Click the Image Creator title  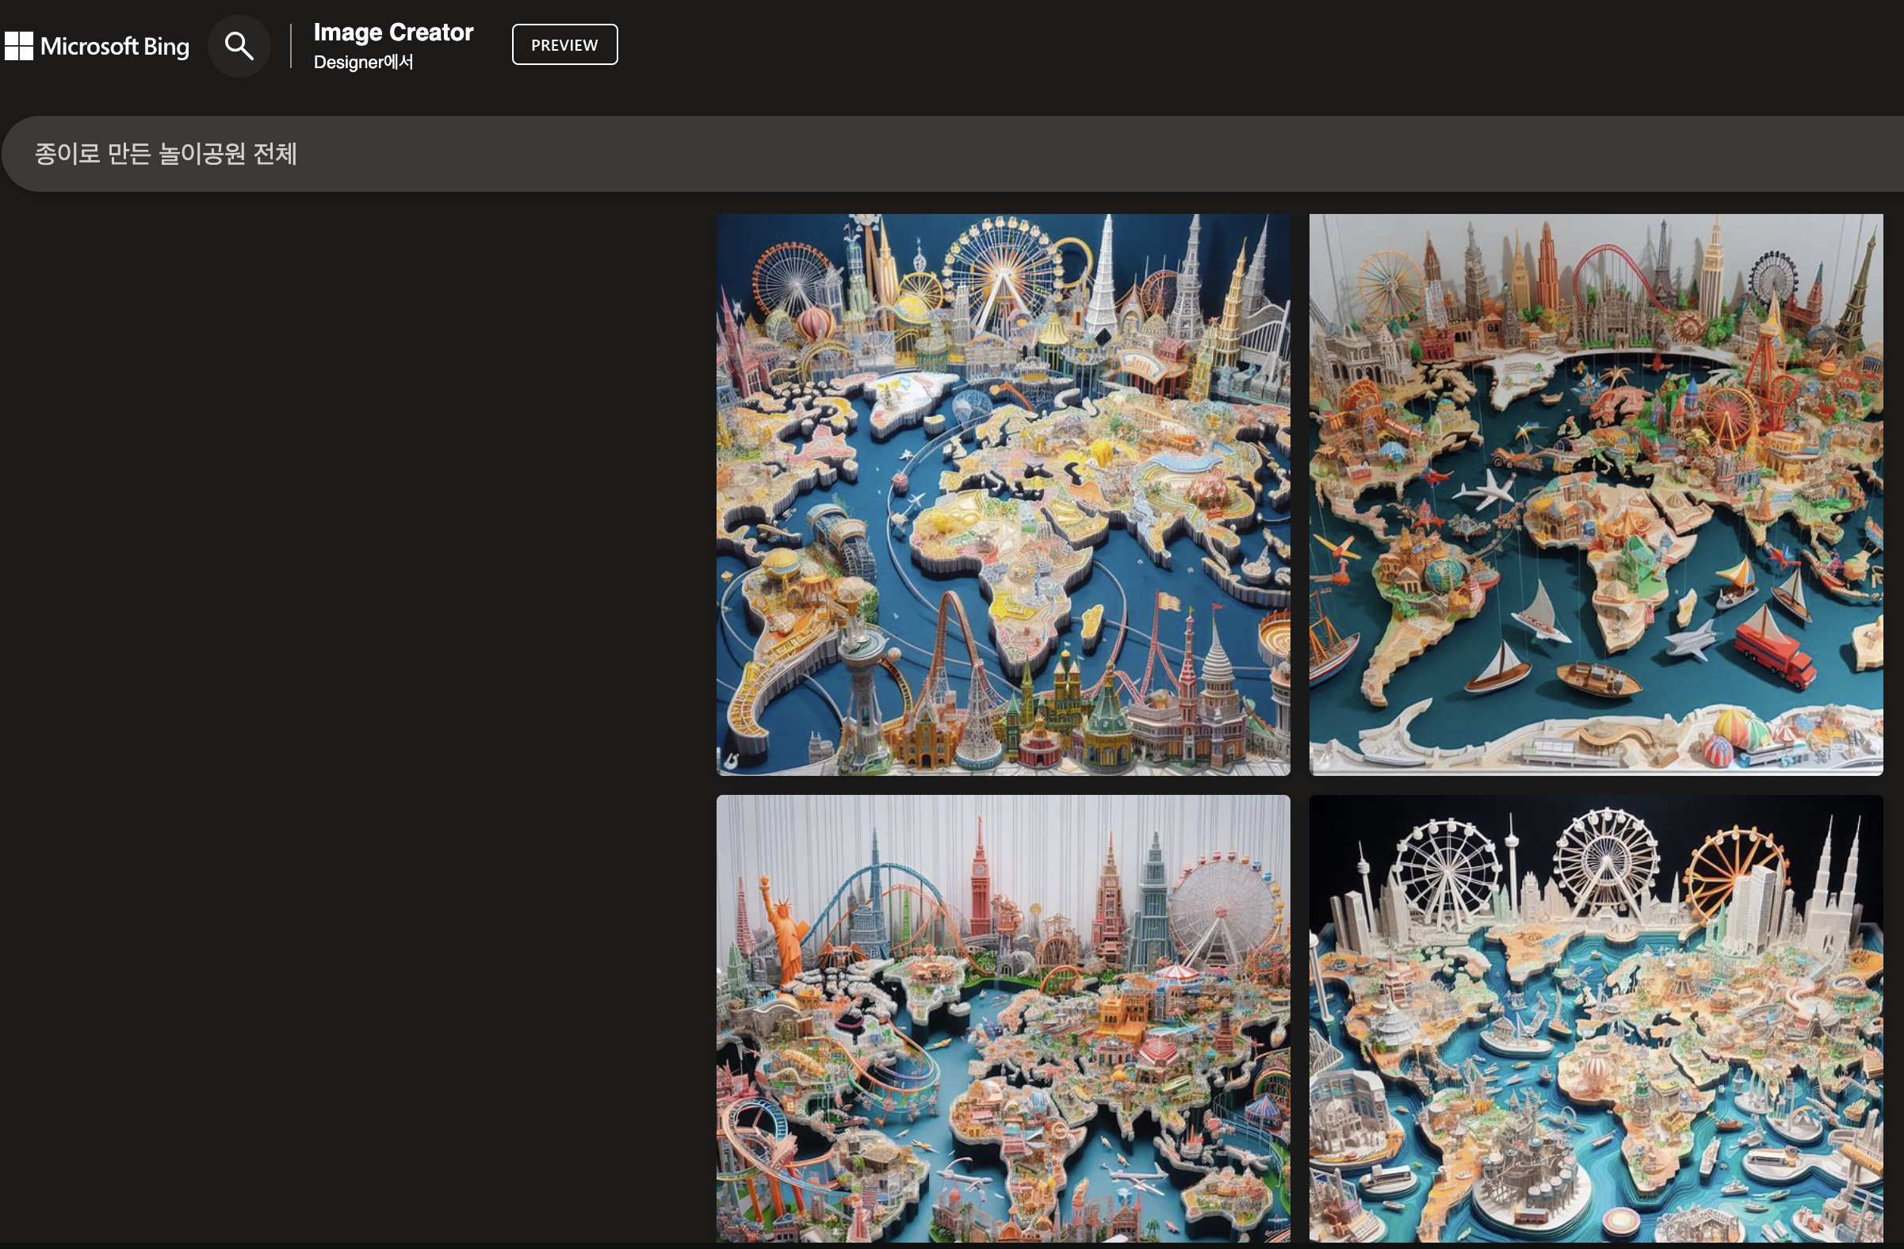393,32
